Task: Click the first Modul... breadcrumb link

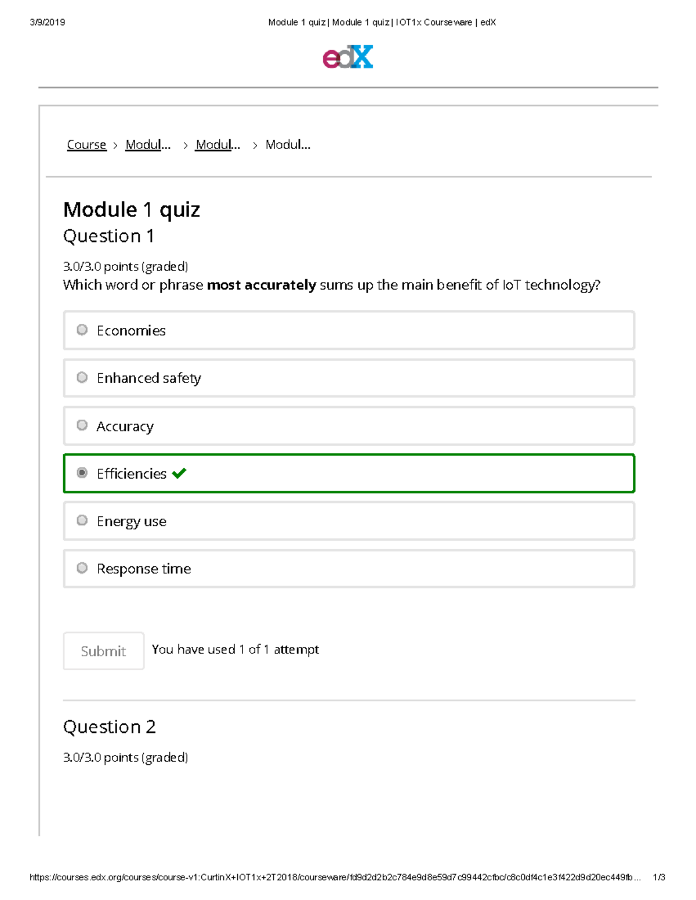Action: 148,144
